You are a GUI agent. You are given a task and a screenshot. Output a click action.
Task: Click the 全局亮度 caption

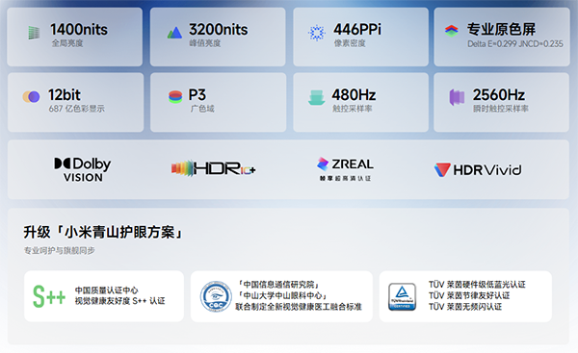(x=67, y=43)
